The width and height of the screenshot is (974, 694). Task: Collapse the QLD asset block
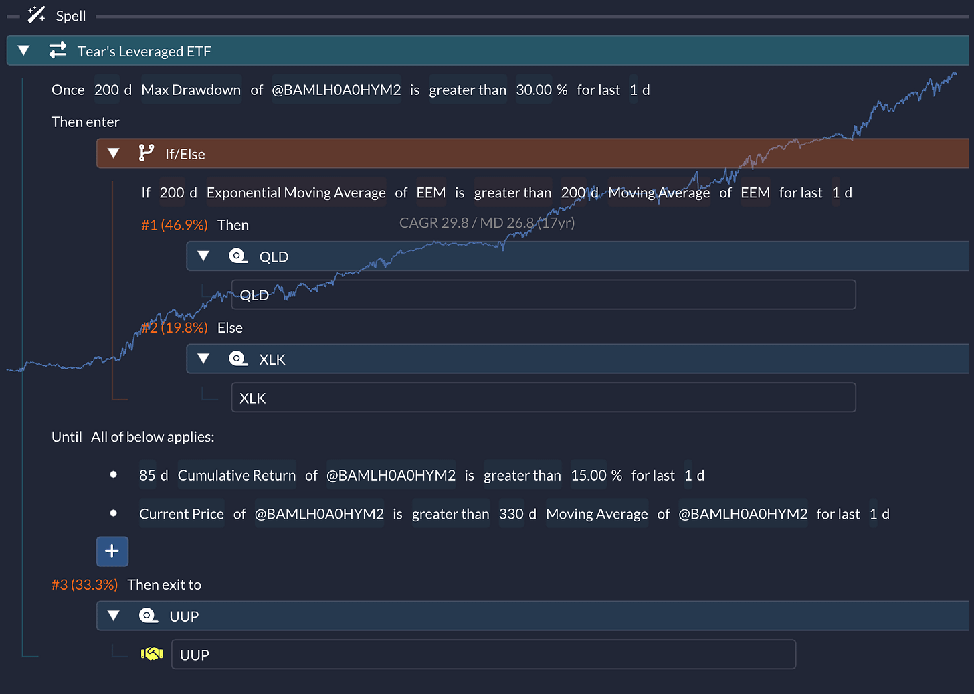click(x=203, y=256)
